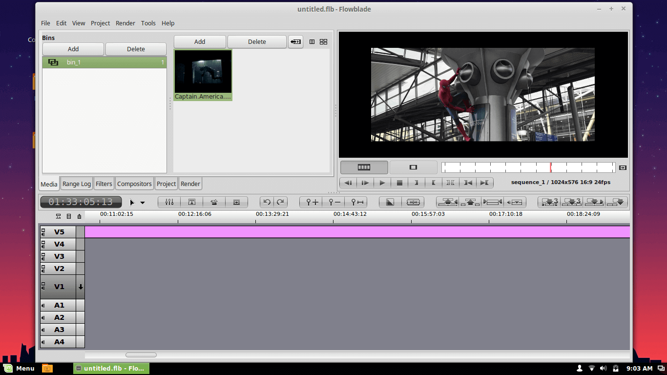Fit timeline zoom to project length
Viewport: 667px width, 375px height.
click(357, 202)
